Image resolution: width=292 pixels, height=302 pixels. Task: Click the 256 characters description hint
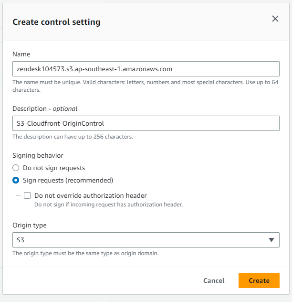(73, 137)
